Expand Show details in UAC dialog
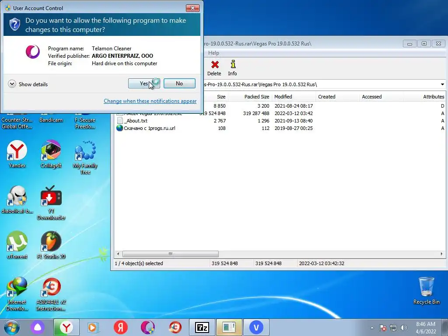This screenshot has width=448, height=336. tap(28, 84)
